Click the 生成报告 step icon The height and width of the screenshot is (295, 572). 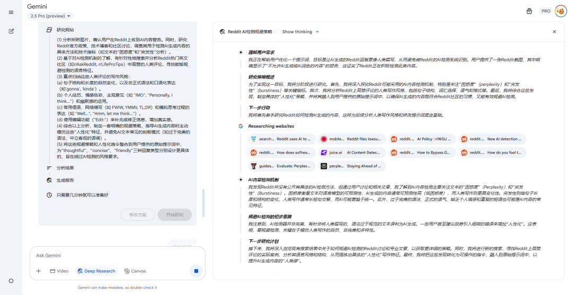pos(49,181)
